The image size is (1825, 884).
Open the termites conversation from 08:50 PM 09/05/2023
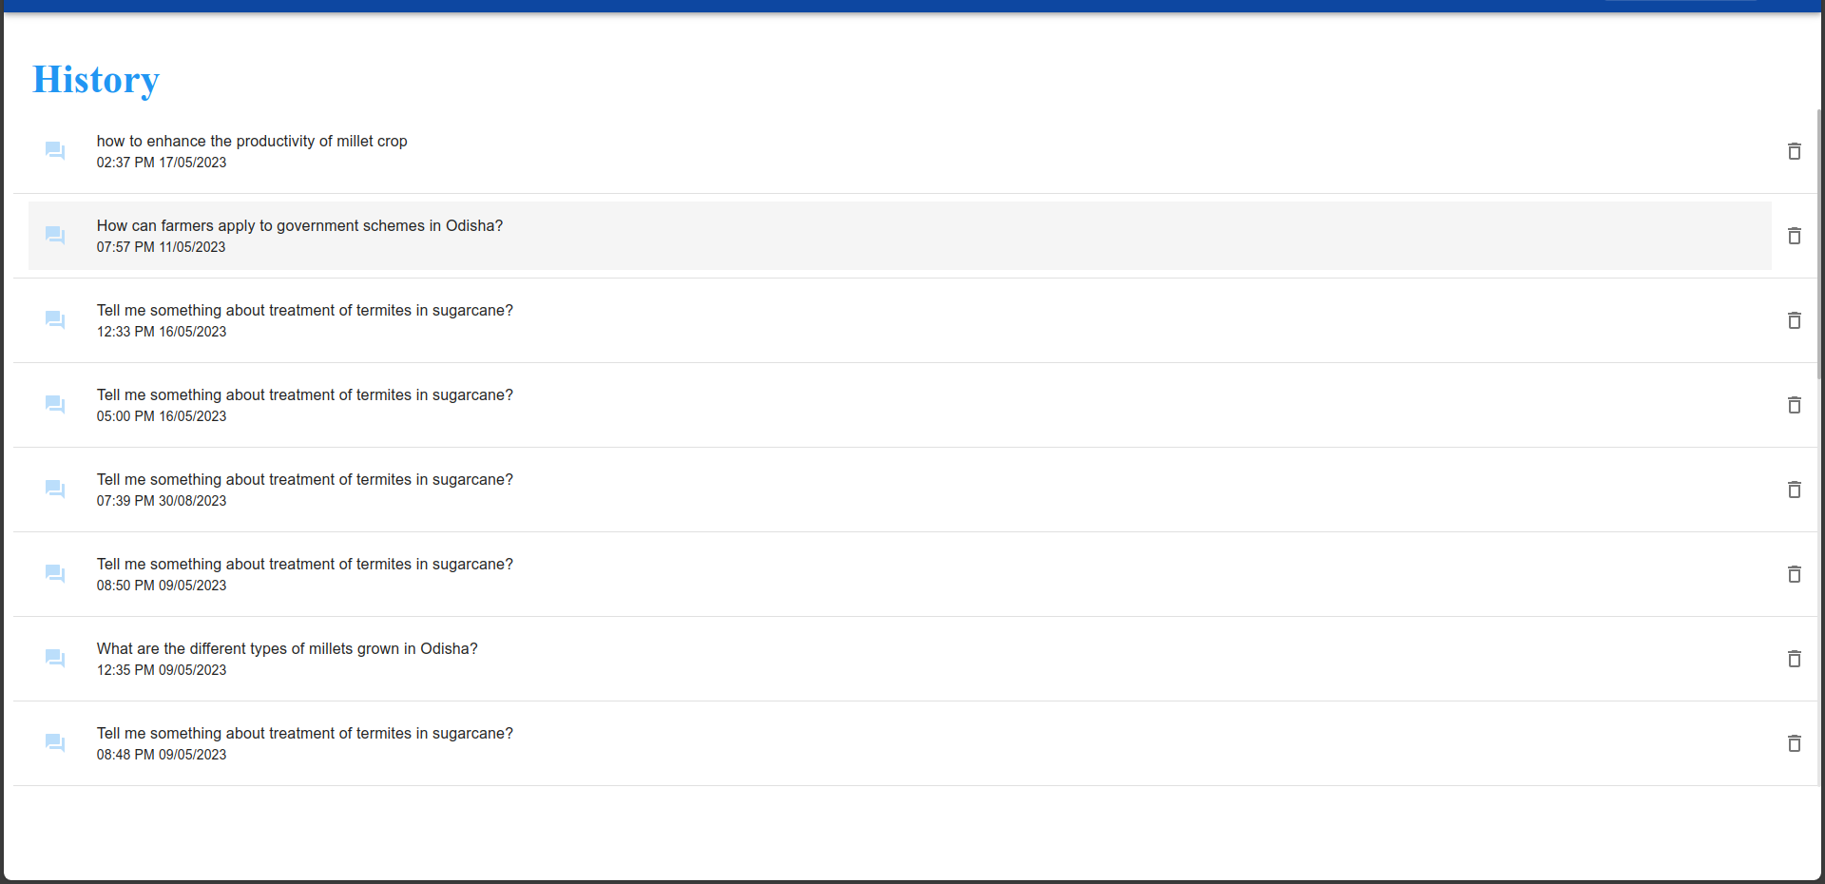[304, 565]
